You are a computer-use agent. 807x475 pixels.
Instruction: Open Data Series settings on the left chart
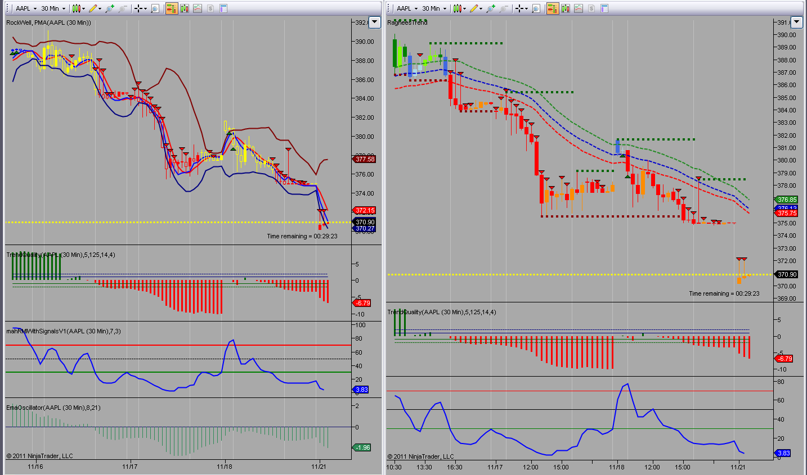[185, 8]
